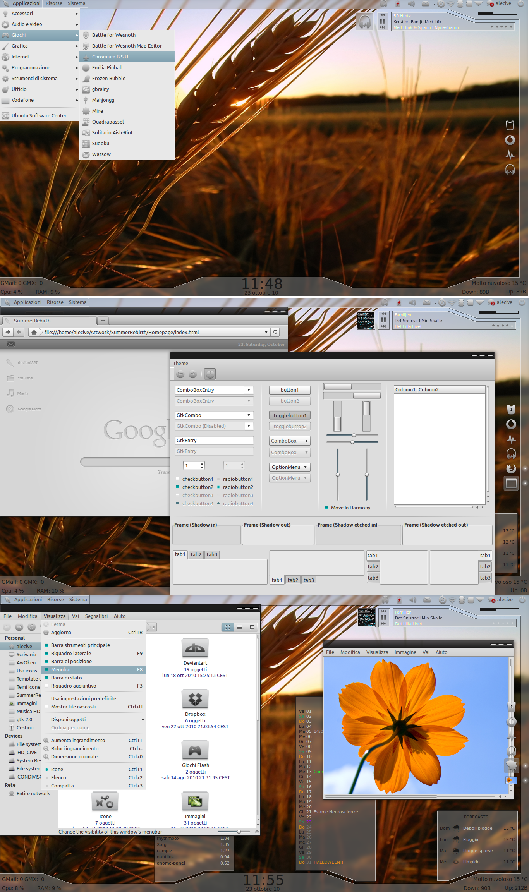This screenshot has height=892, width=529.
Task: Click the reload icon in file manager toolbar
Action: pos(32,627)
